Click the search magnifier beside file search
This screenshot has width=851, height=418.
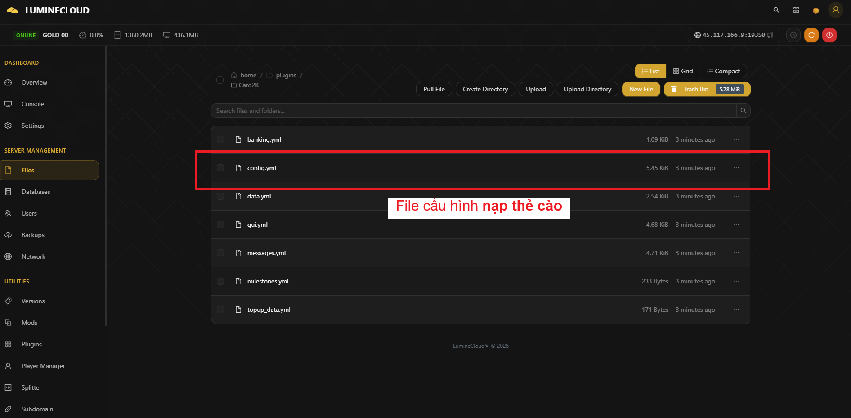point(743,111)
